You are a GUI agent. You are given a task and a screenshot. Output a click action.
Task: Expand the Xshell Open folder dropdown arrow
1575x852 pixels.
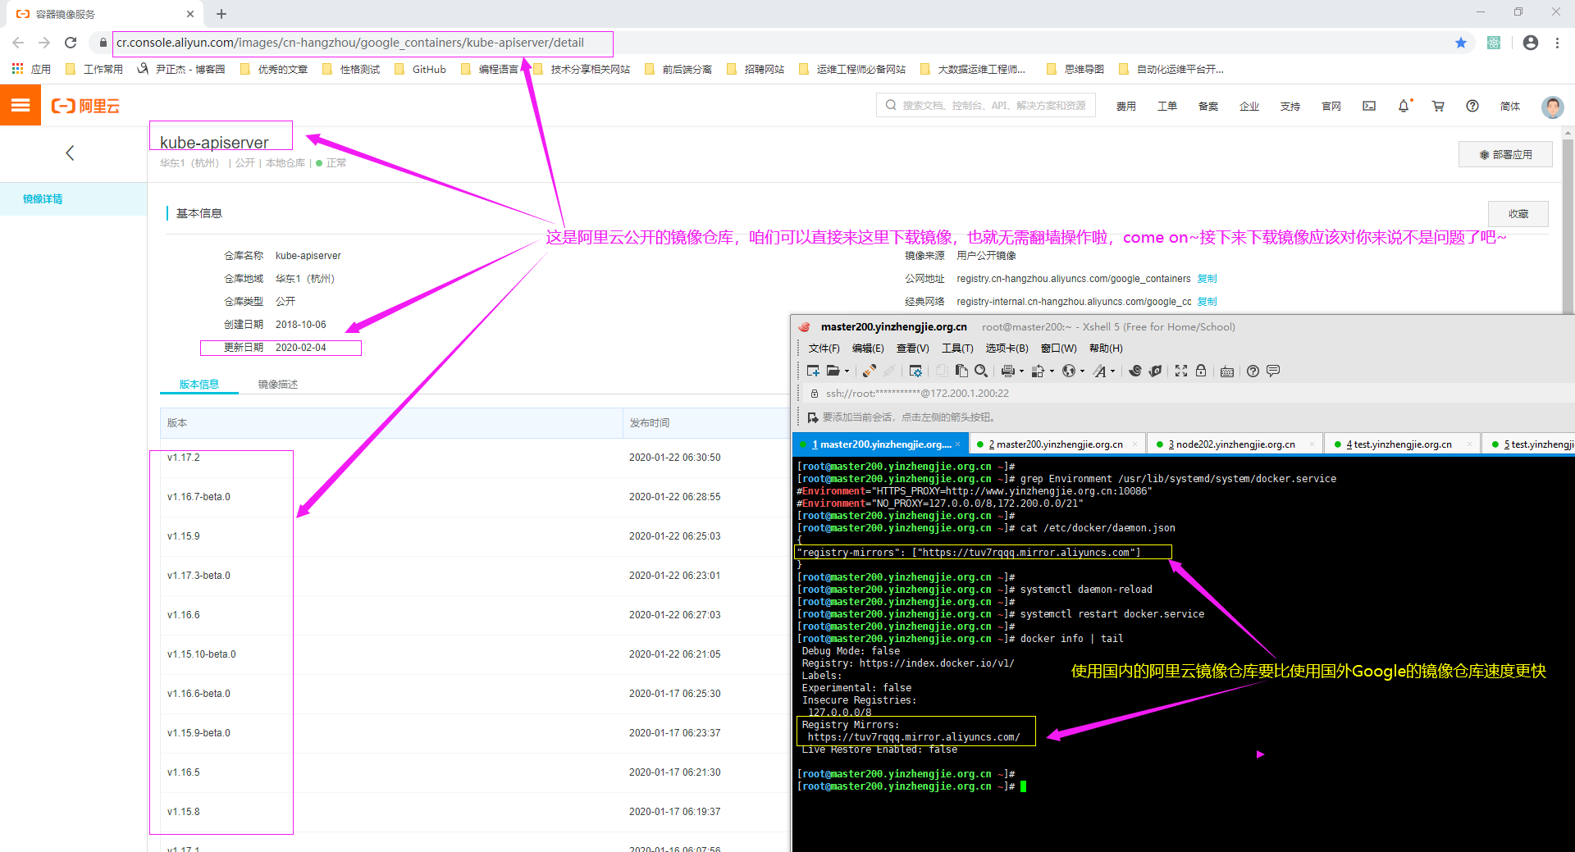tap(847, 371)
